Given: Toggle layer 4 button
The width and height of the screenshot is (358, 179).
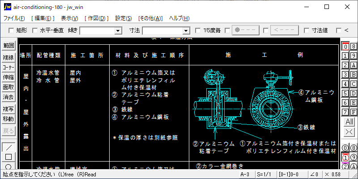Looking at the screenshot, I should point(345,84).
